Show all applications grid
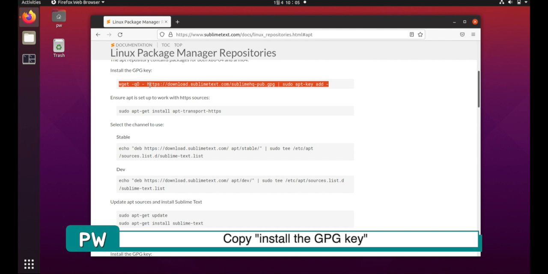 coord(29,264)
